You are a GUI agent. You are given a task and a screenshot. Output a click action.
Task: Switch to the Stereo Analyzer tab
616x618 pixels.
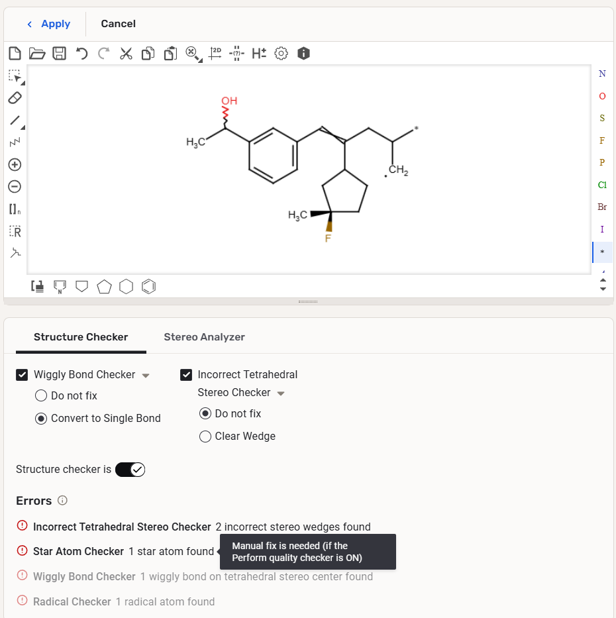tap(204, 337)
